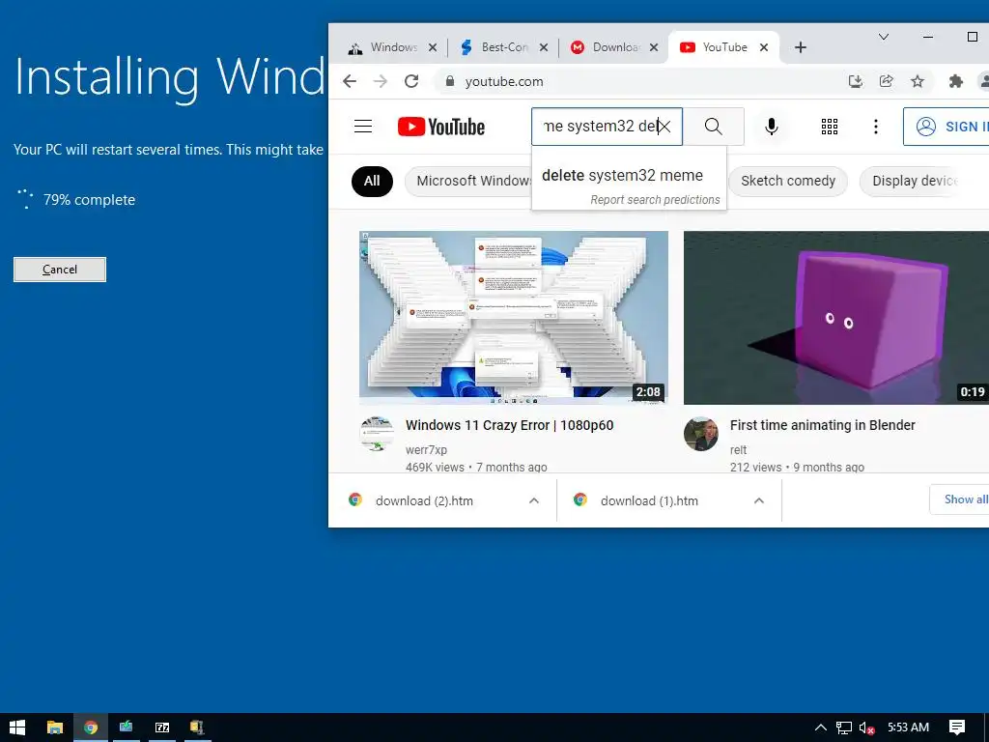Run search with the magnifying glass button

pyautogui.click(x=714, y=127)
